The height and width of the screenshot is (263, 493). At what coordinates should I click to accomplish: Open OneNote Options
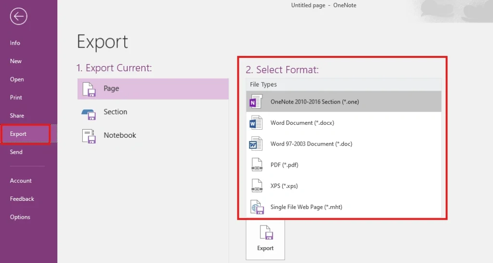pyautogui.click(x=20, y=217)
